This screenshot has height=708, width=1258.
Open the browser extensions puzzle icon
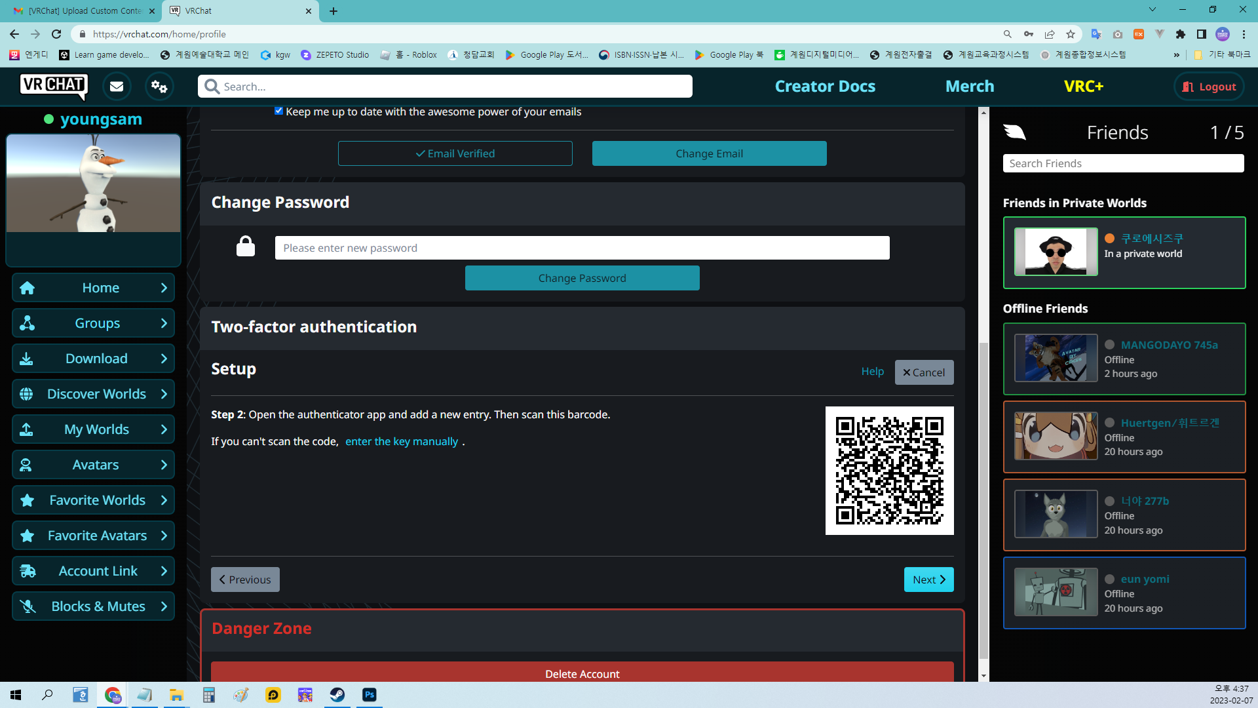click(x=1181, y=34)
